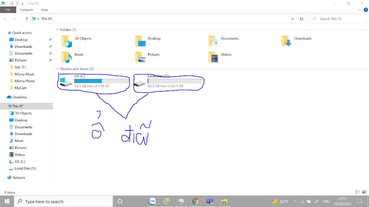Image resolution: width=369 pixels, height=207 pixels.
Task: Click the Cortana circle icon in the taskbar
Action: [120, 201]
